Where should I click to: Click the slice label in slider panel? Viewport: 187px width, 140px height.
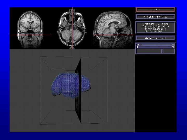tap(140, 45)
